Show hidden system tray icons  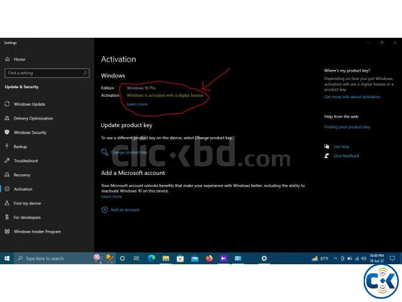point(335,259)
